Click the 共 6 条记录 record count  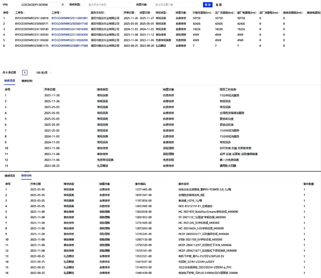coord(9,73)
